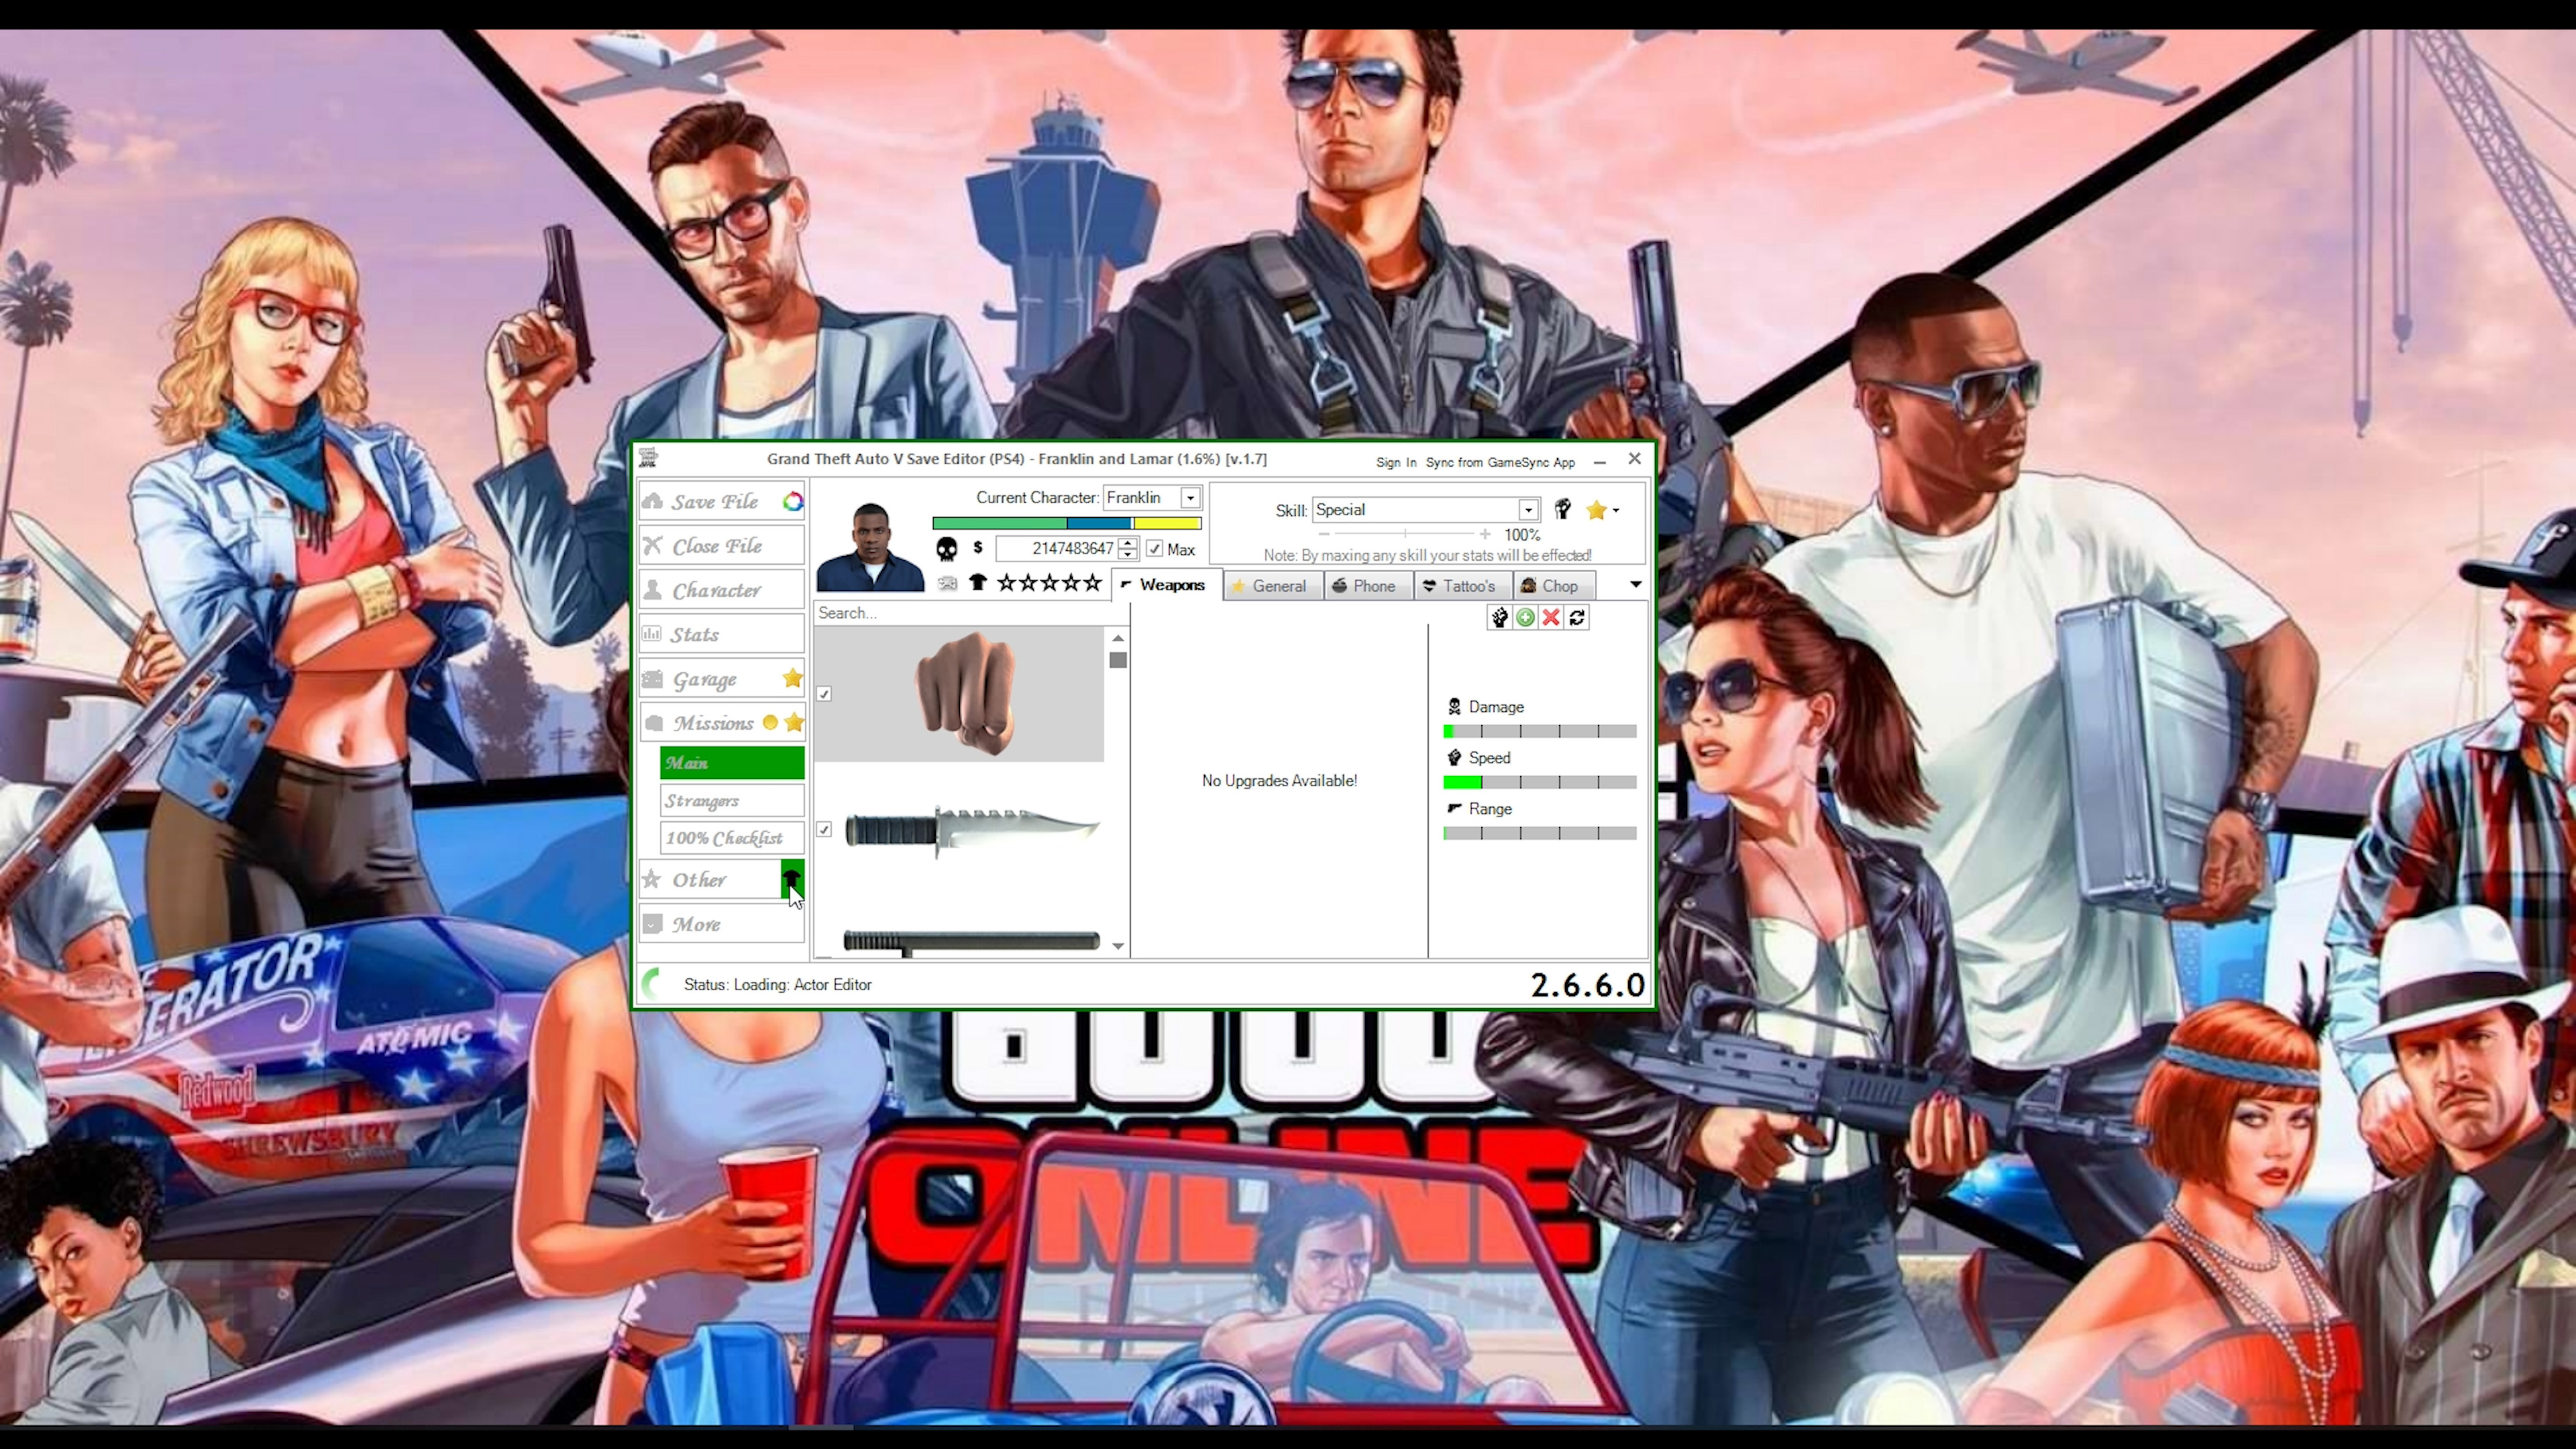
Task: Click the black t-shirt icon by the stars
Action: pyautogui.click(x=977, y=582)
